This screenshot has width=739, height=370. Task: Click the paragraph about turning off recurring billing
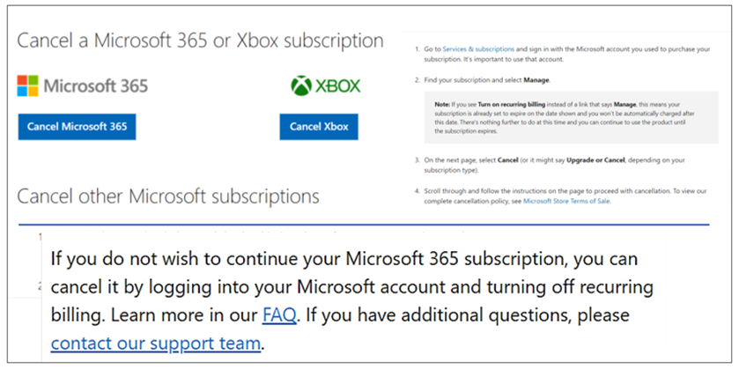(352, 287)
